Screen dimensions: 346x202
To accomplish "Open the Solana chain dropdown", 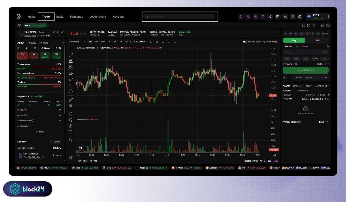I will point(55,142).
